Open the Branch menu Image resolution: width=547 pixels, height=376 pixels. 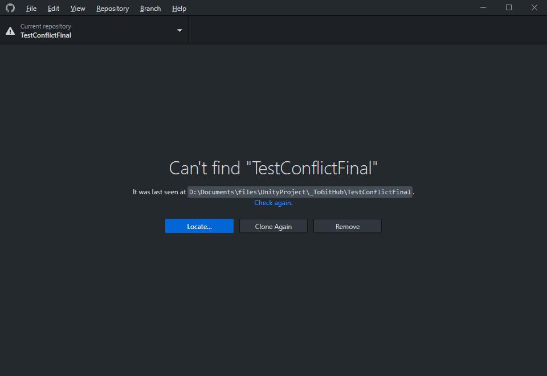pos(150,9)
